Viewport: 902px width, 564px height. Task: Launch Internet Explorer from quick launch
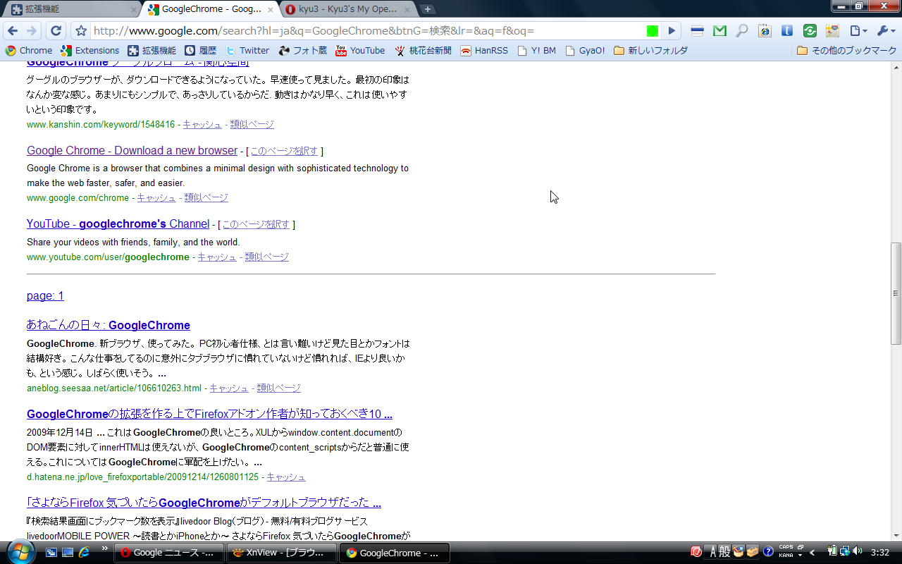click(x=85, y=553)
